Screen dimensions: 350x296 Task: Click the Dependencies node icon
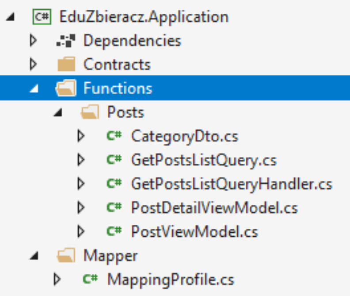tap(65, 41)
